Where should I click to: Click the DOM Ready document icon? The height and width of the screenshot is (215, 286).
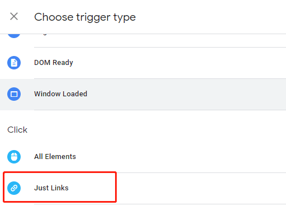[x=14, y=63]
